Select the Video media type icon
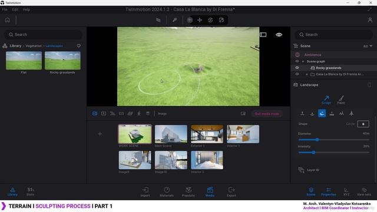This screenshot has height=212, width=377. pyautogui.click(x=104, y=114)
